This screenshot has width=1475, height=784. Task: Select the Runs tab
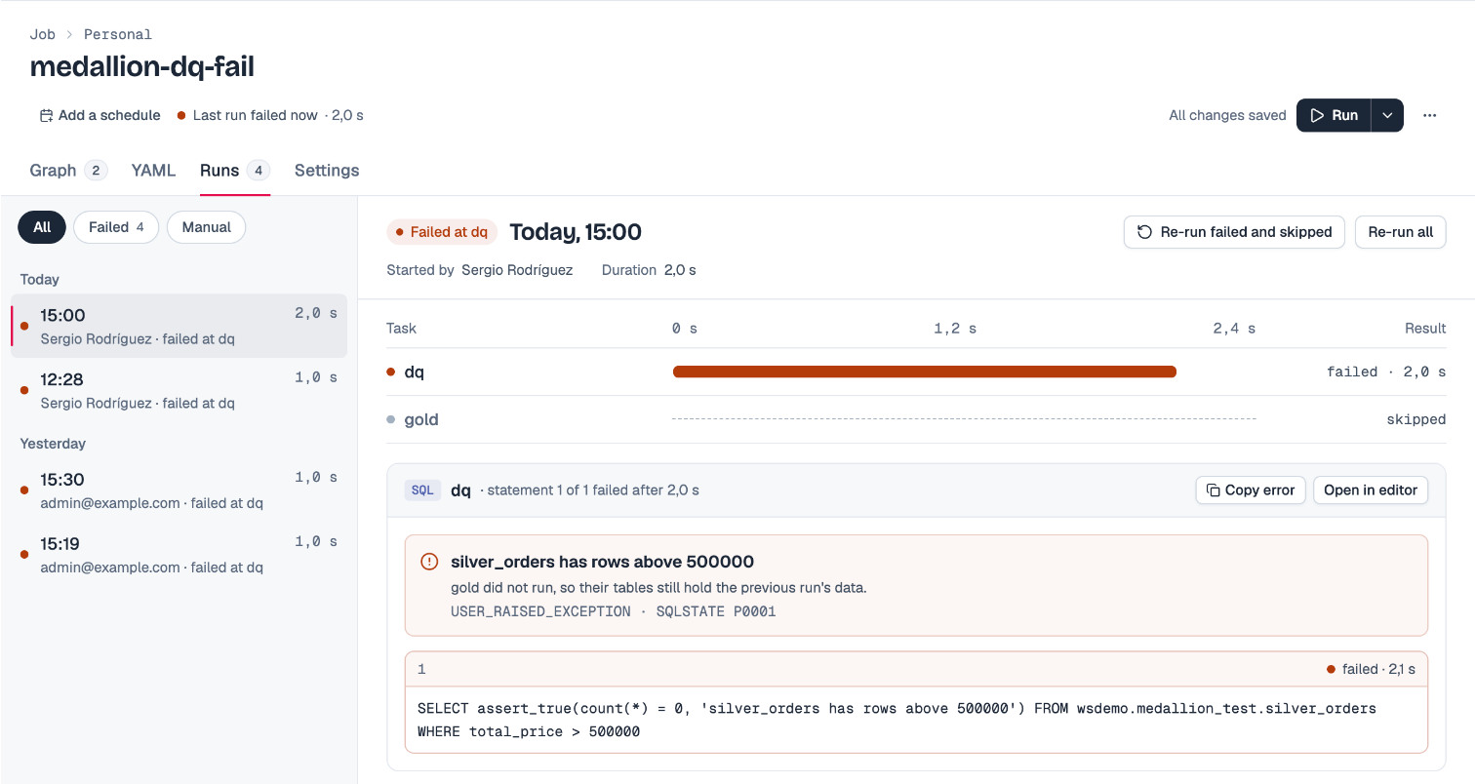coord(234,171)
